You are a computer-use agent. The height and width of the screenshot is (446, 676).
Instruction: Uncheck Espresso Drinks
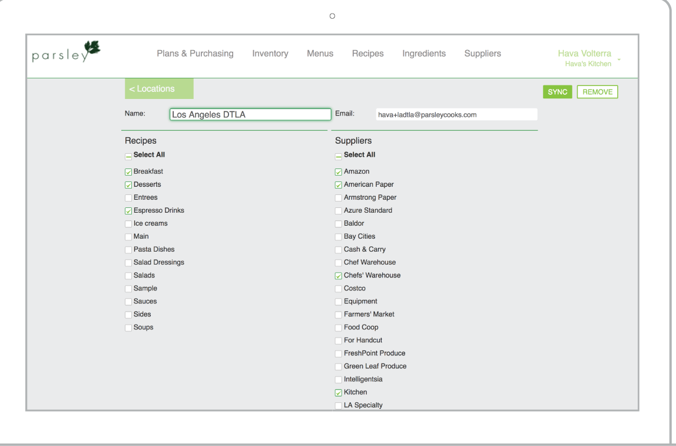point(128,211)
